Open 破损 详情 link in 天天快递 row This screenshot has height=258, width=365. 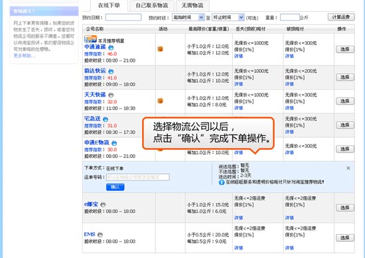coord(289,108)
